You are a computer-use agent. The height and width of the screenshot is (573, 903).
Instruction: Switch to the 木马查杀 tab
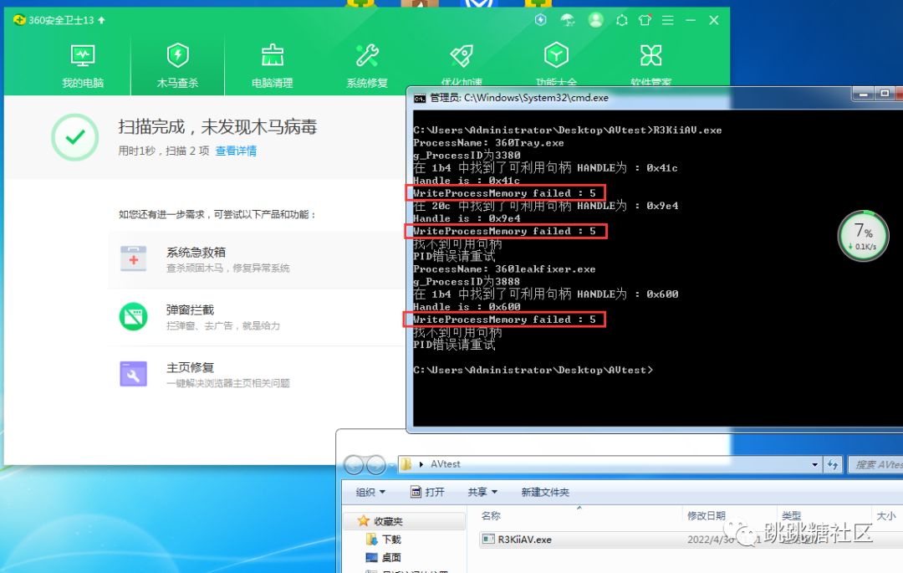tap(177, 65)
